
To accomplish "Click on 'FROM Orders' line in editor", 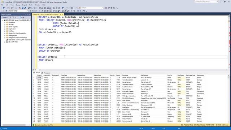I will (46, 60).
